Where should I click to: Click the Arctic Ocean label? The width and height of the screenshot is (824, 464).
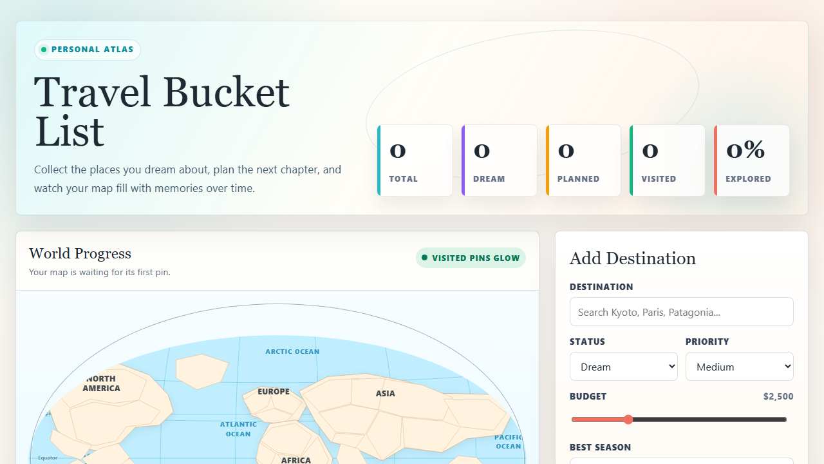point(292,352)
